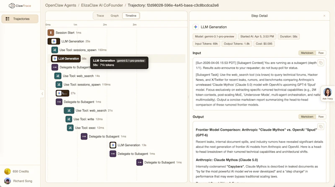This screenshot has height=187, width=335.
Task: Open the OpenClaw Agents breadcrumb
Action: click(61, 5)
